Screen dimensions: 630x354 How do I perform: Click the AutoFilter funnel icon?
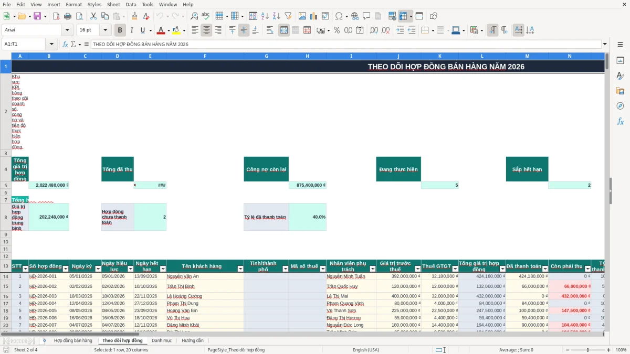[288, 16]
